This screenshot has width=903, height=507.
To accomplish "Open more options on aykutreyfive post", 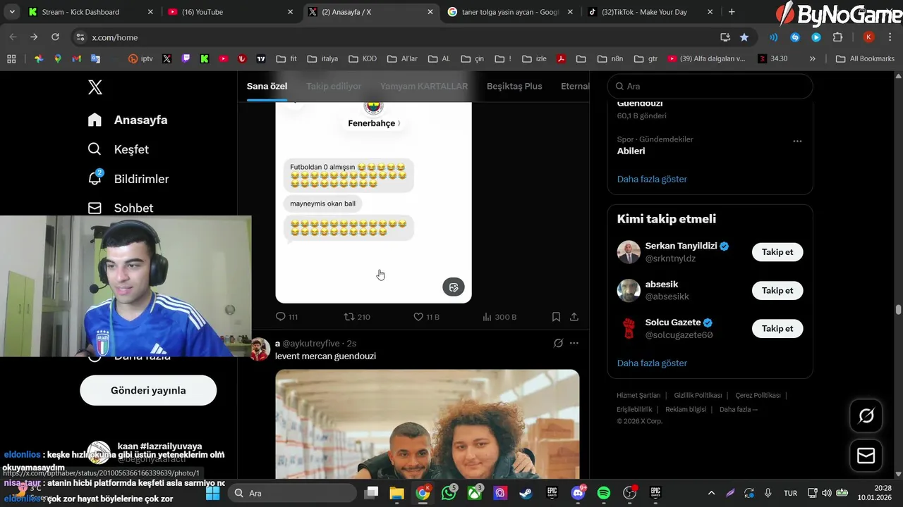I will tap(574, 343).
